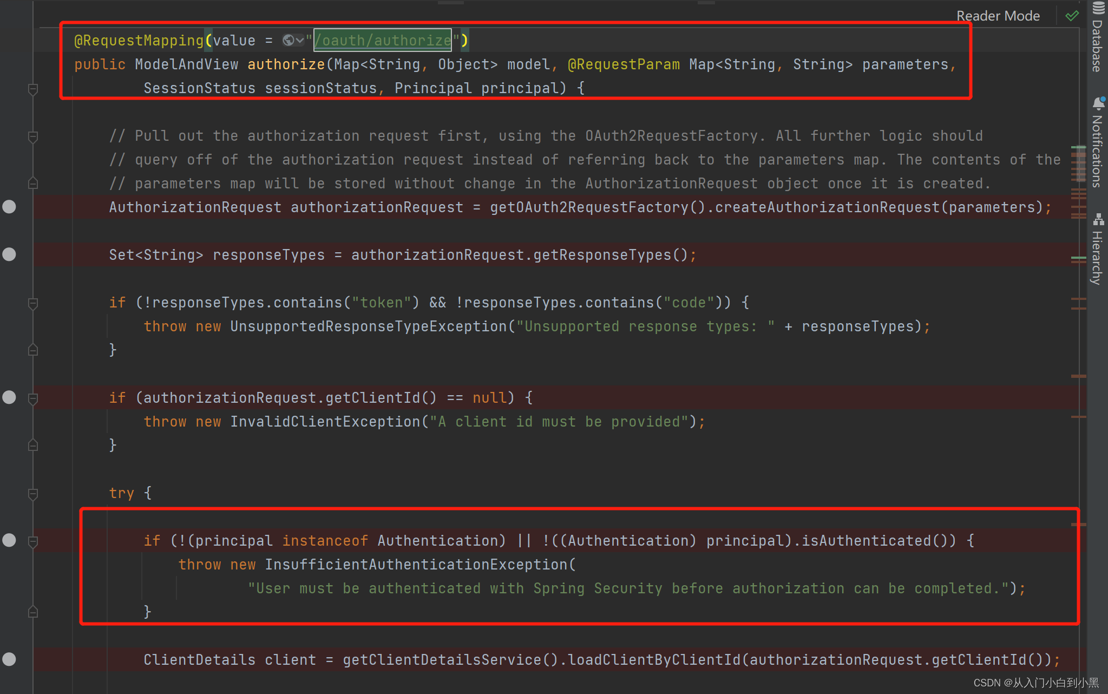The width and height of the screenshot is (1108, 694).
Task: Click the ClientDetails type name
Action: click(x=200, y=660)
